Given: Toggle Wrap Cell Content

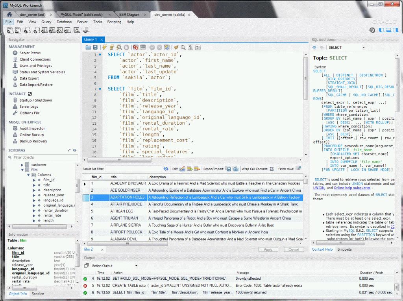Looking at the screenshot, I should (x=272, y=169).
